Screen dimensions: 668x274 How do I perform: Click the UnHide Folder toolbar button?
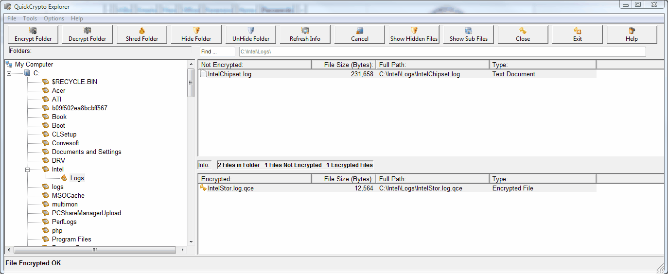point(251,34)
